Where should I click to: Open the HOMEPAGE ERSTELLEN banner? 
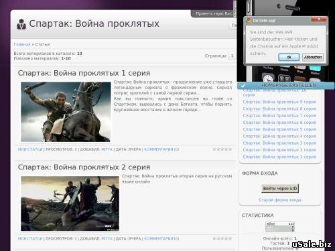(x=286, y=86)
